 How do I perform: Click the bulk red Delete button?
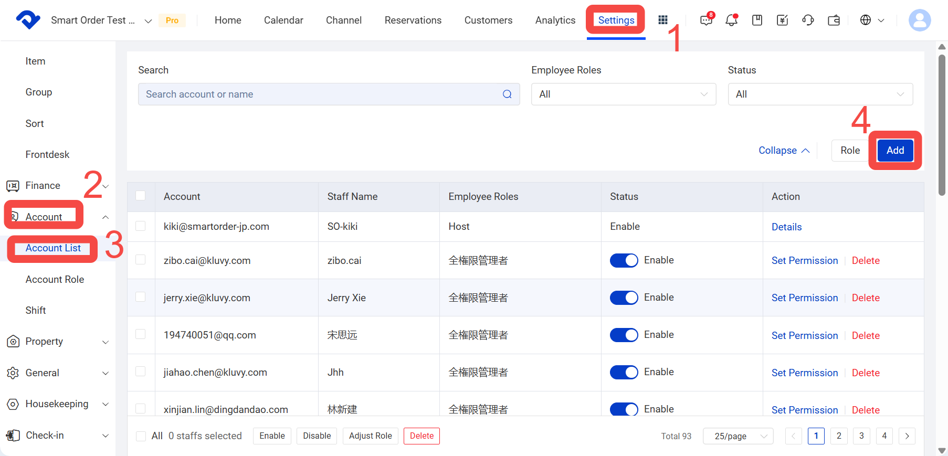422,436
